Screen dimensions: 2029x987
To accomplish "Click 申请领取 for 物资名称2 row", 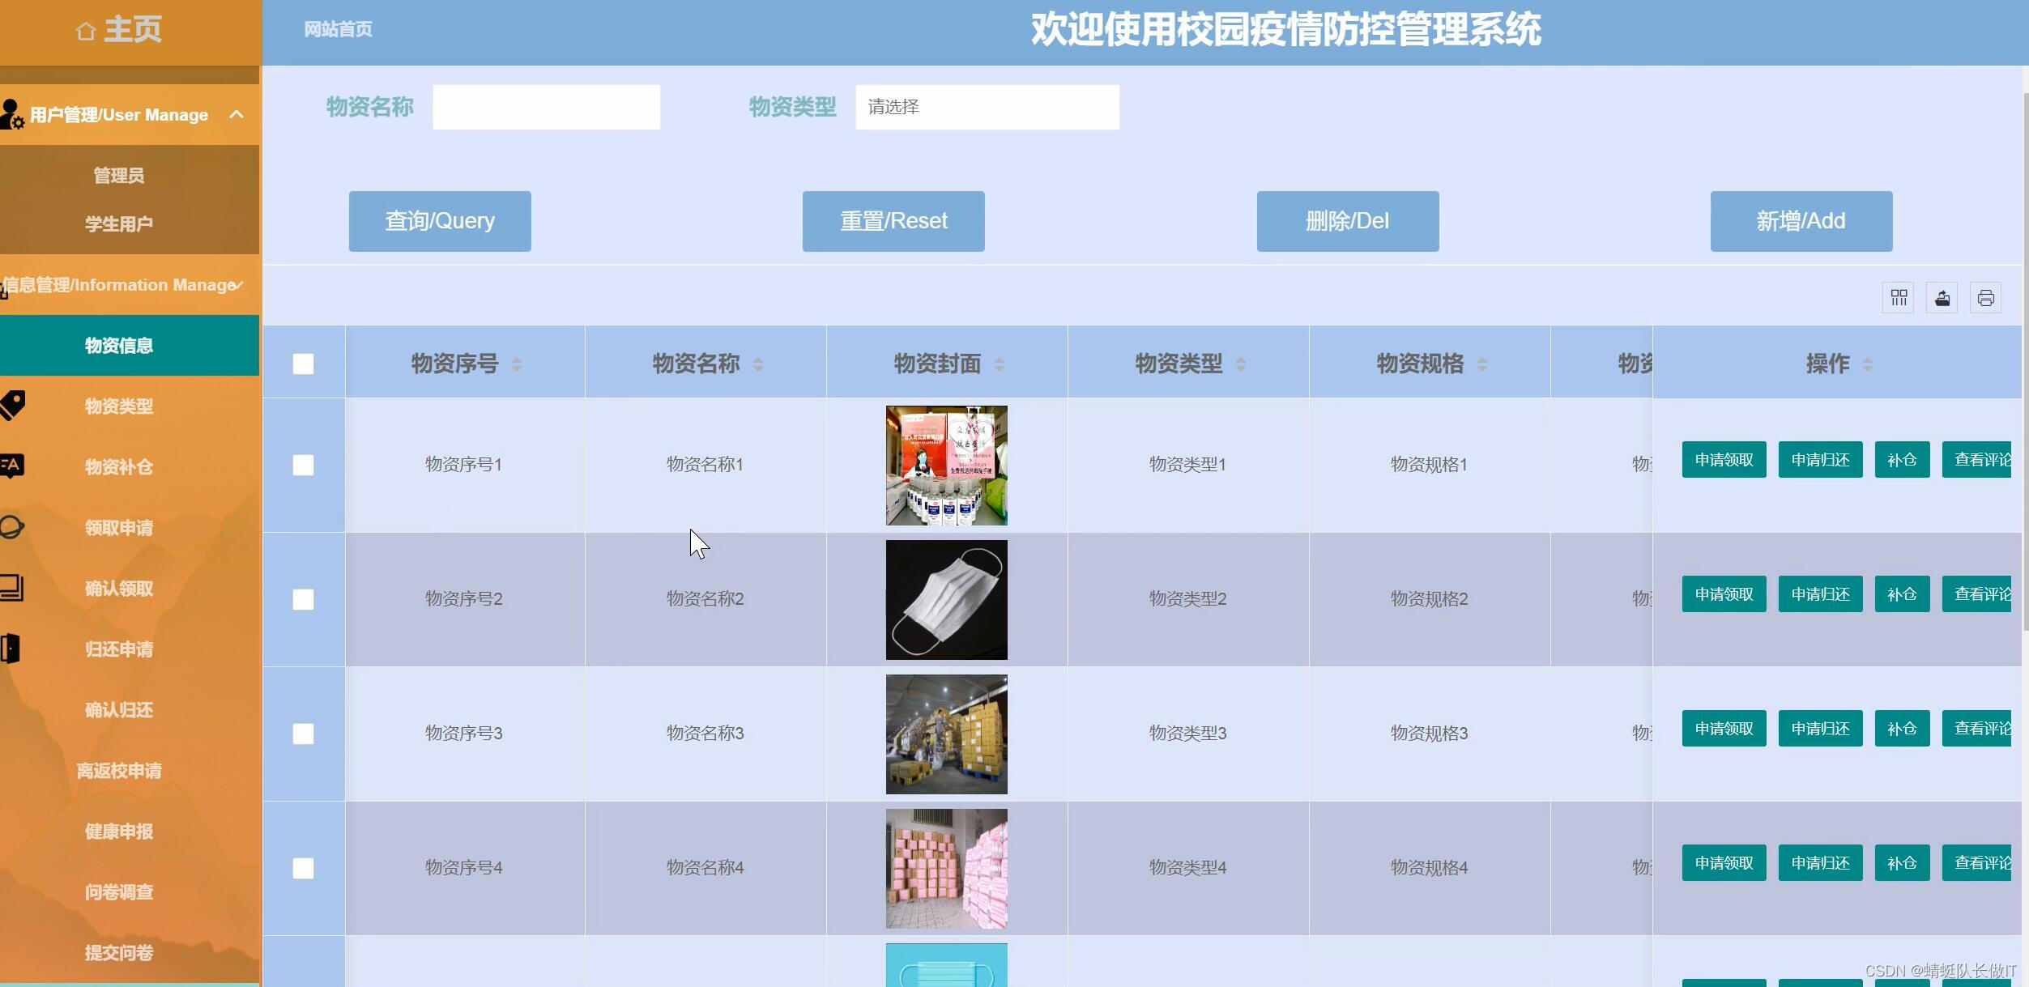I will pyautogui.click(x=1724, y=594).
